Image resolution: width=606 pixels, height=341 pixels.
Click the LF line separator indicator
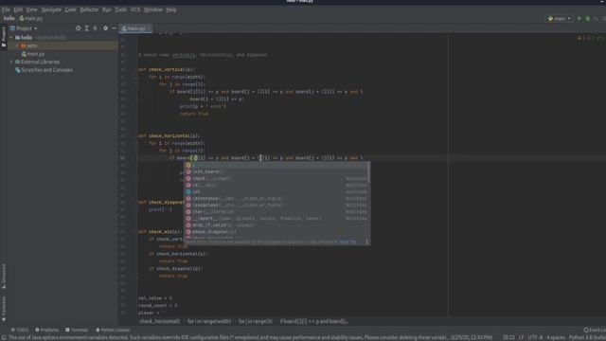click(x=521, y=337)
